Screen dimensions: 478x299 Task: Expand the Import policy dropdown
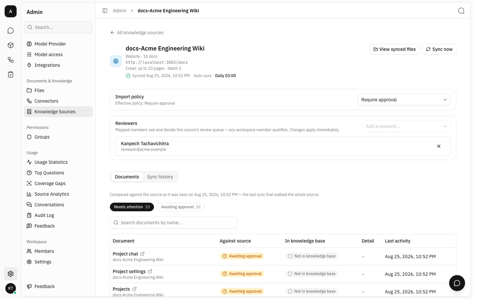click(404, 100)
